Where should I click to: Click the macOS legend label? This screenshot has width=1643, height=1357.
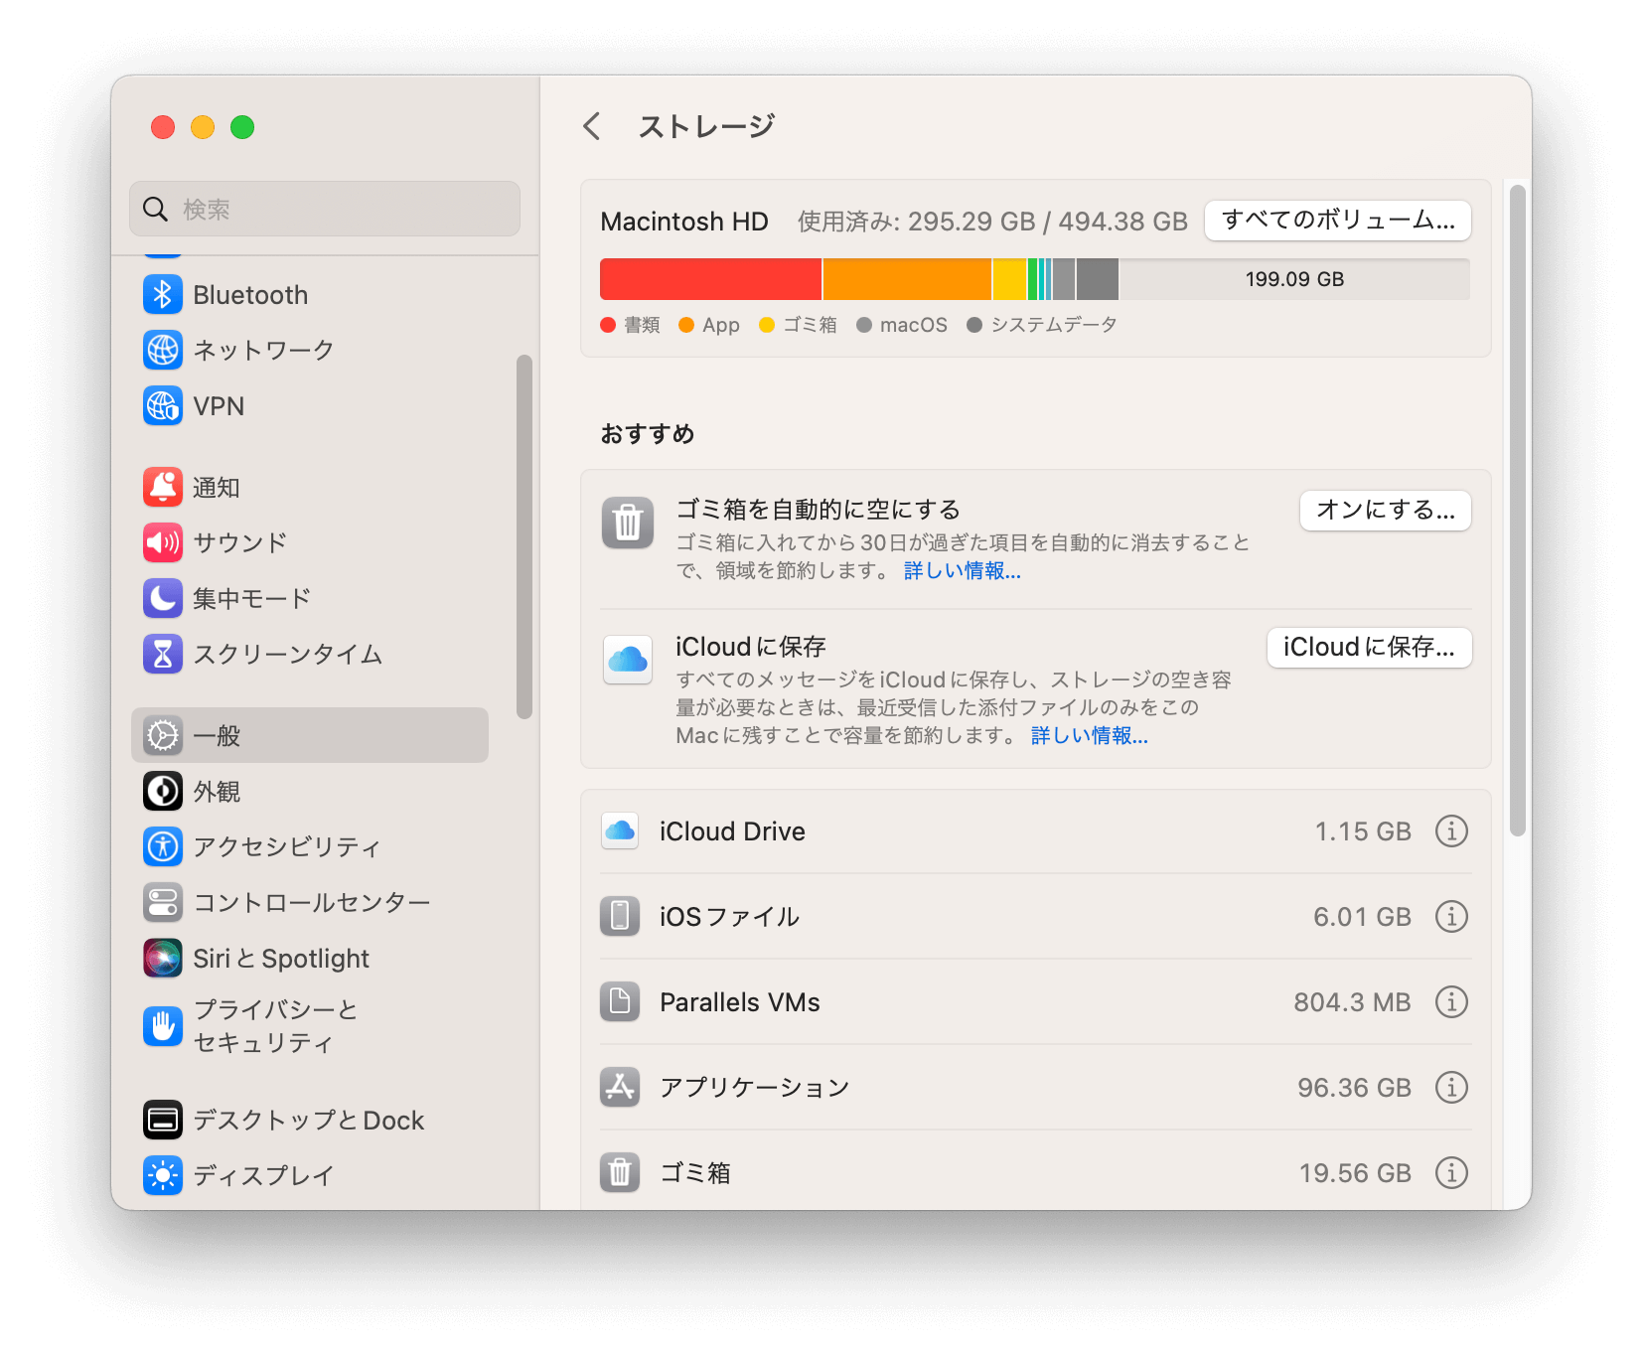coord(914,325)
